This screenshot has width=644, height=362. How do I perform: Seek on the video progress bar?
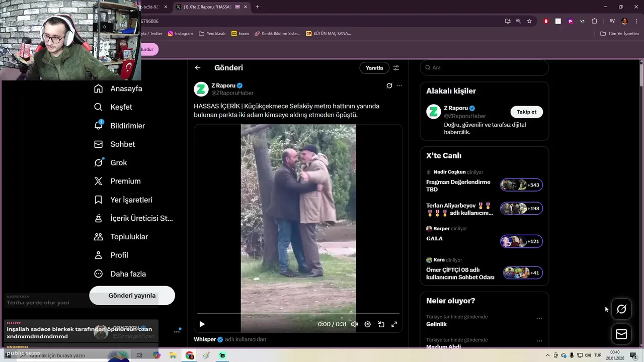click(x=298, y=313)
